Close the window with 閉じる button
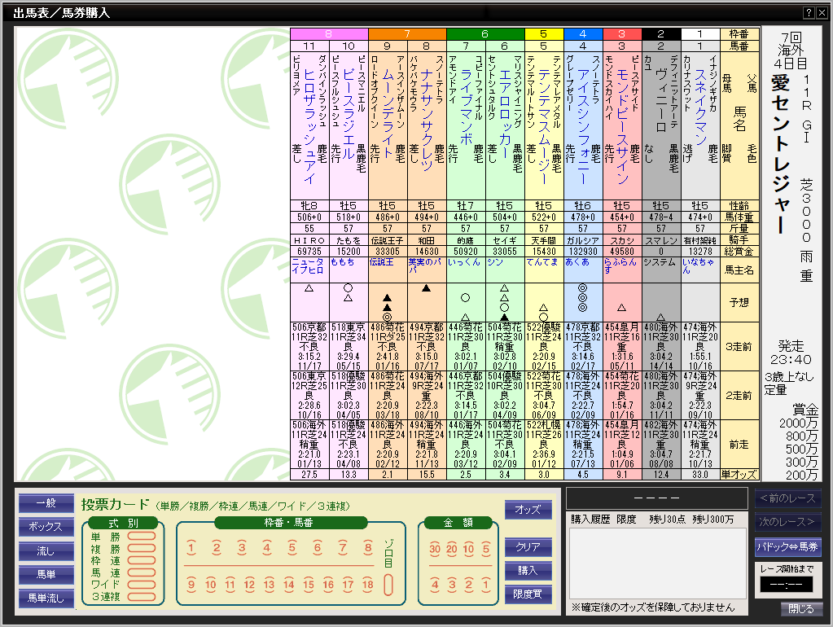The height and width of the screenshot is (627, 833). (x=801, y=609)
